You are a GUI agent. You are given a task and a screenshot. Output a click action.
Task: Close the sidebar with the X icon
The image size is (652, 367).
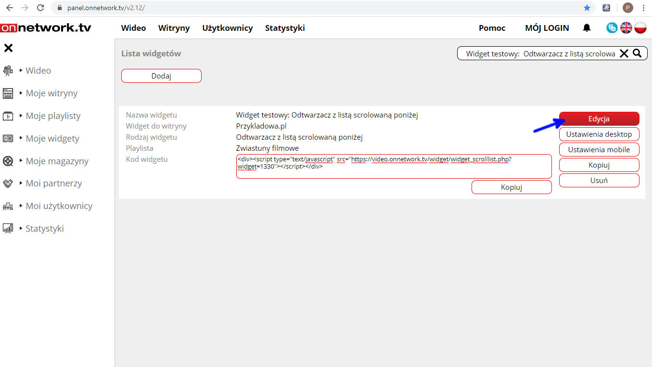(x=8, y=48)
